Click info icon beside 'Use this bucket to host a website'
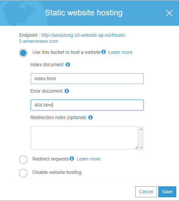This screenshot has height=201, width=179. coord(104,52)
